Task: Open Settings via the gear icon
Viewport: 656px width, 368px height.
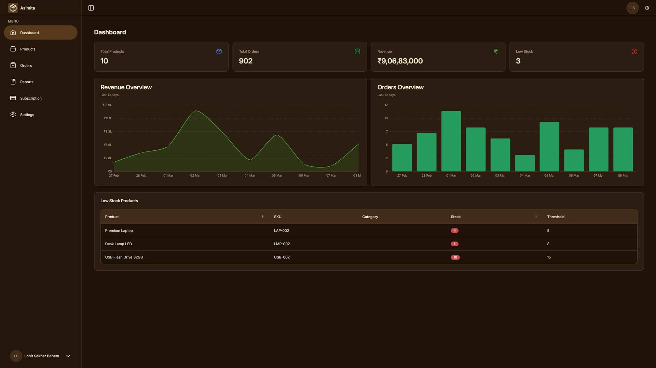Action: (x=13, y=114)
